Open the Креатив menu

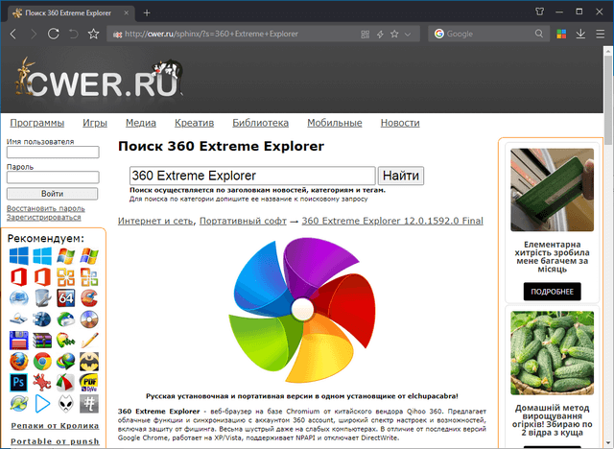[194, 123]
